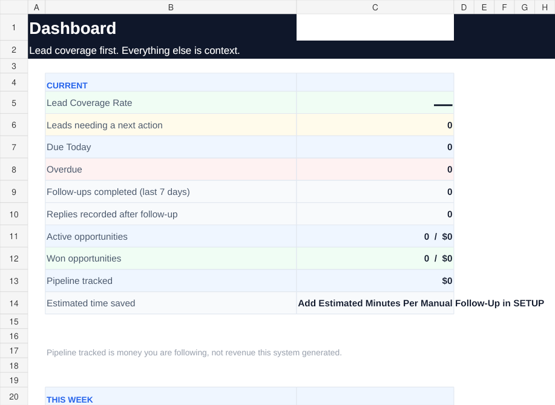This screenshot has width=555, height=405.
Task: Select column B header
Action: [x=171, y=7]
